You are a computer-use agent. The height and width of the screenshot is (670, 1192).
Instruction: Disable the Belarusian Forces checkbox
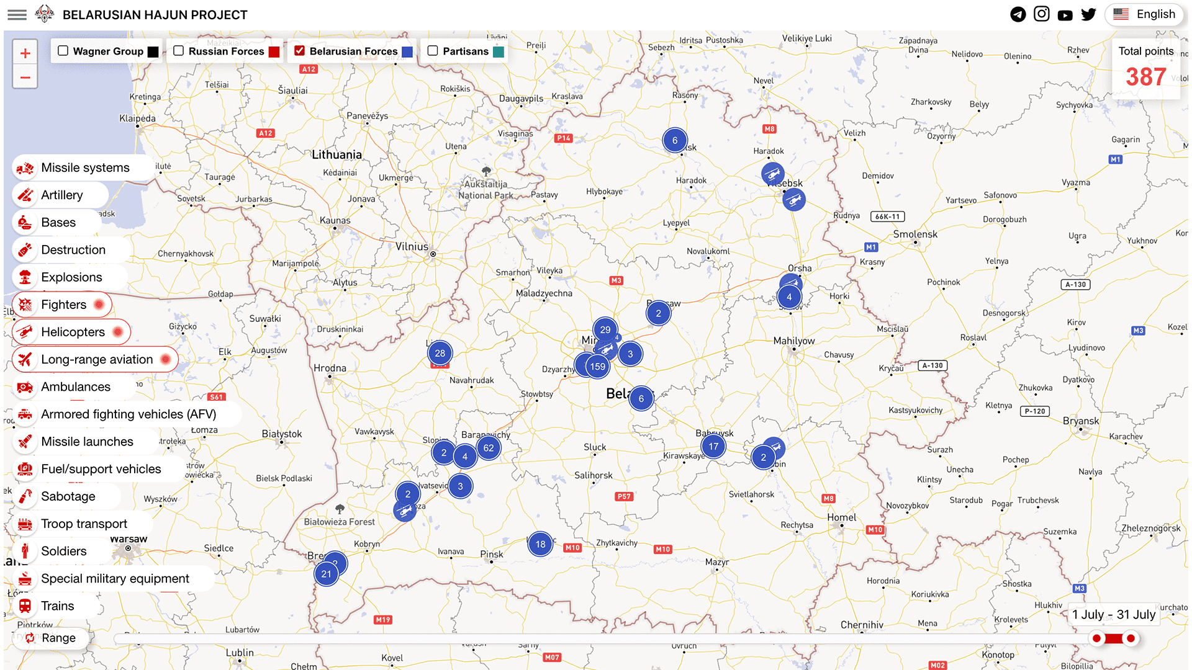point(300,50)
